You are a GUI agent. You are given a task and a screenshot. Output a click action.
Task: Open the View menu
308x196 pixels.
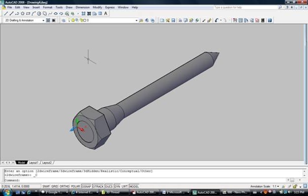(x=26, y=7)
